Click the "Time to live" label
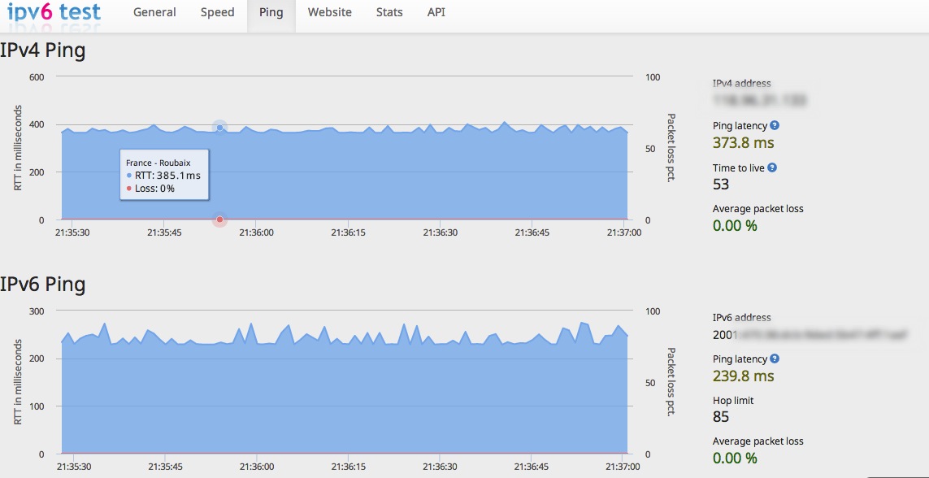 (x=738, y=167)
